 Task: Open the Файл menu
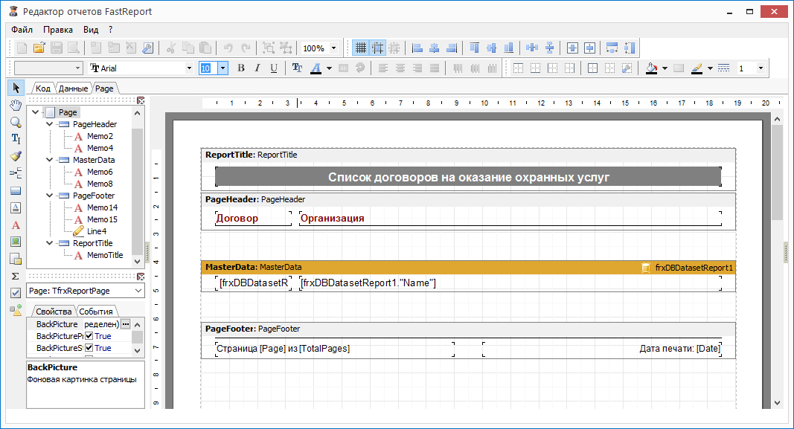click(22, 29)
